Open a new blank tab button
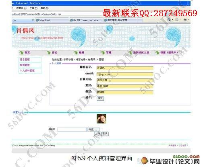 pyautogui.click(x=140, y=21)
